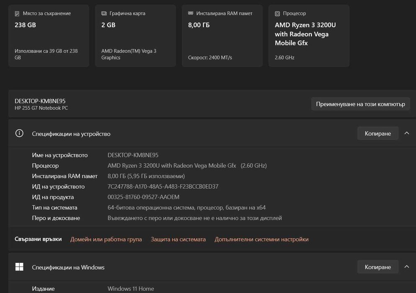Select AMD Radeon(TM) Vega 3 Graphics text

(128, 54)
